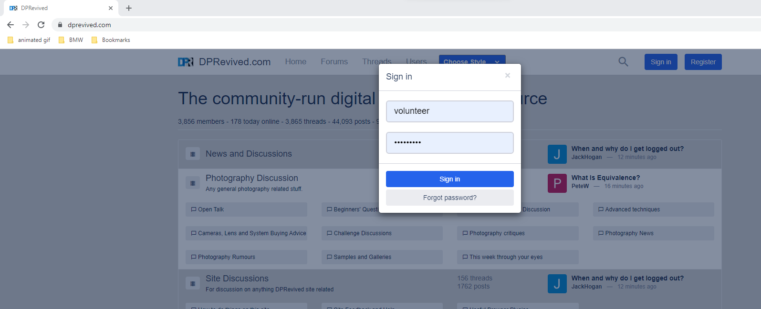The image size is (761, 309).
Task: Click the 156 threads count text
Action: [x=475, y=278]
